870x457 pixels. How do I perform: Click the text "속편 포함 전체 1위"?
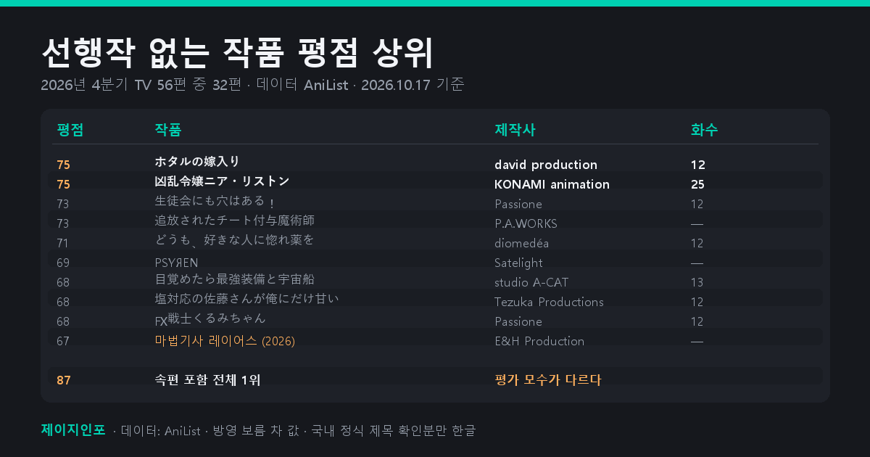[x=207, y=379]
